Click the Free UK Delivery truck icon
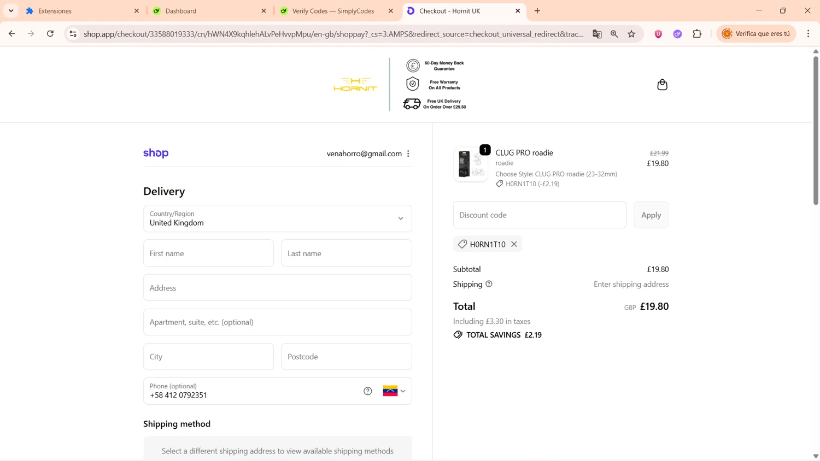 click(x=412, y=104)
